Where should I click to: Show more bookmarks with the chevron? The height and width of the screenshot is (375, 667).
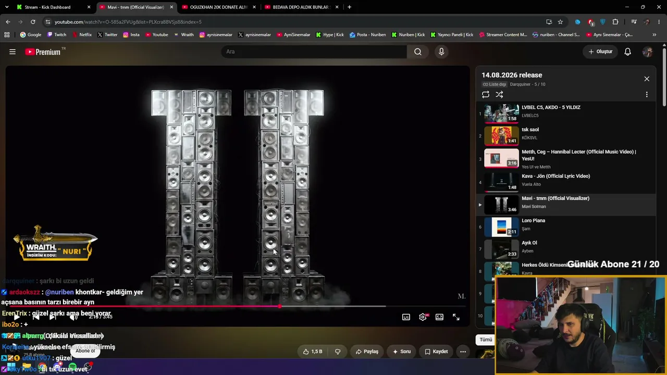(654, 35)
